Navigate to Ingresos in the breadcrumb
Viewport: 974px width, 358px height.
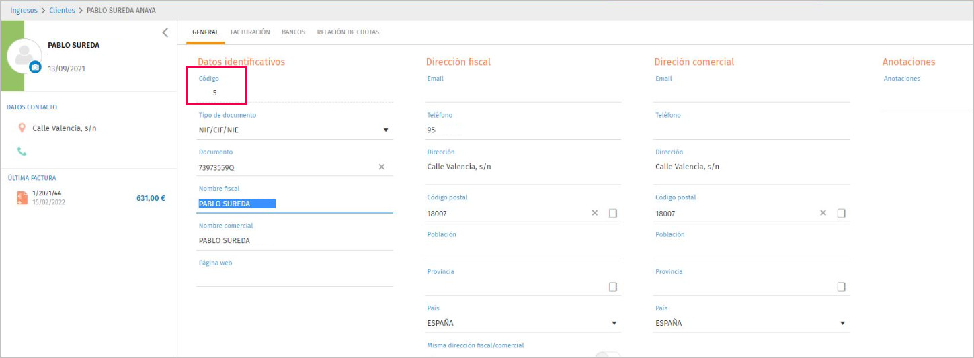tap(24, 11)
